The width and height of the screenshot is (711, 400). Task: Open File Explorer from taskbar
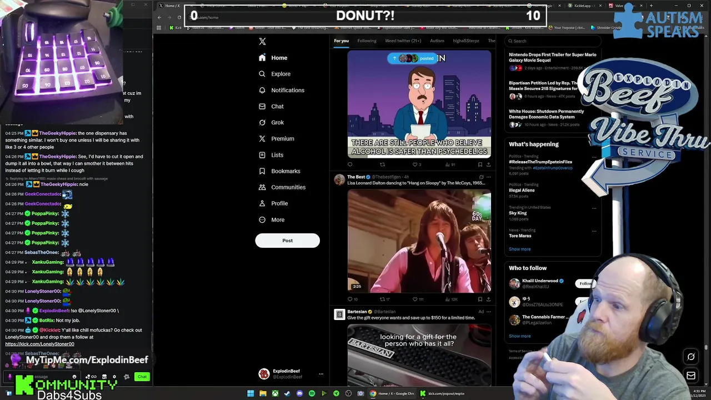263,393
